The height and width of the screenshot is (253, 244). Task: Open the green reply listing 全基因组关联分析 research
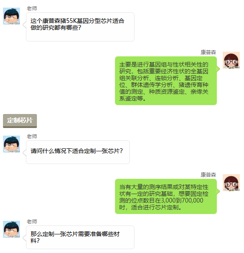[x=166, y=81]
